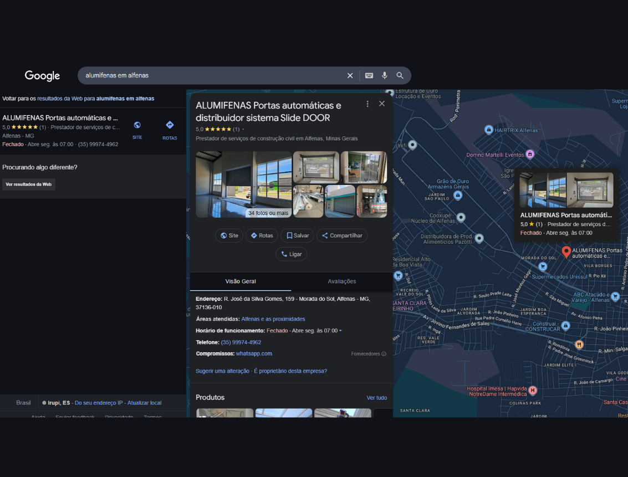
Task: Open the on-screen keyboard input tool
Action: pos(369,76)
